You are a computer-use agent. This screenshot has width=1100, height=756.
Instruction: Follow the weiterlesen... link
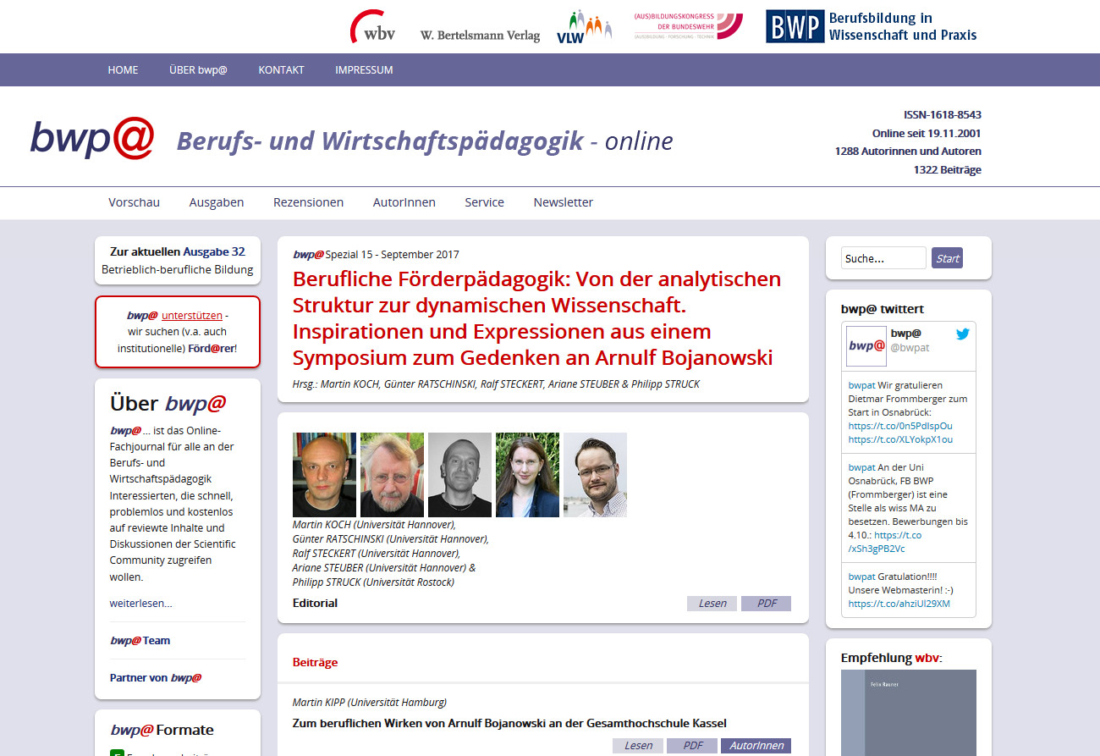tap(140, 604)
